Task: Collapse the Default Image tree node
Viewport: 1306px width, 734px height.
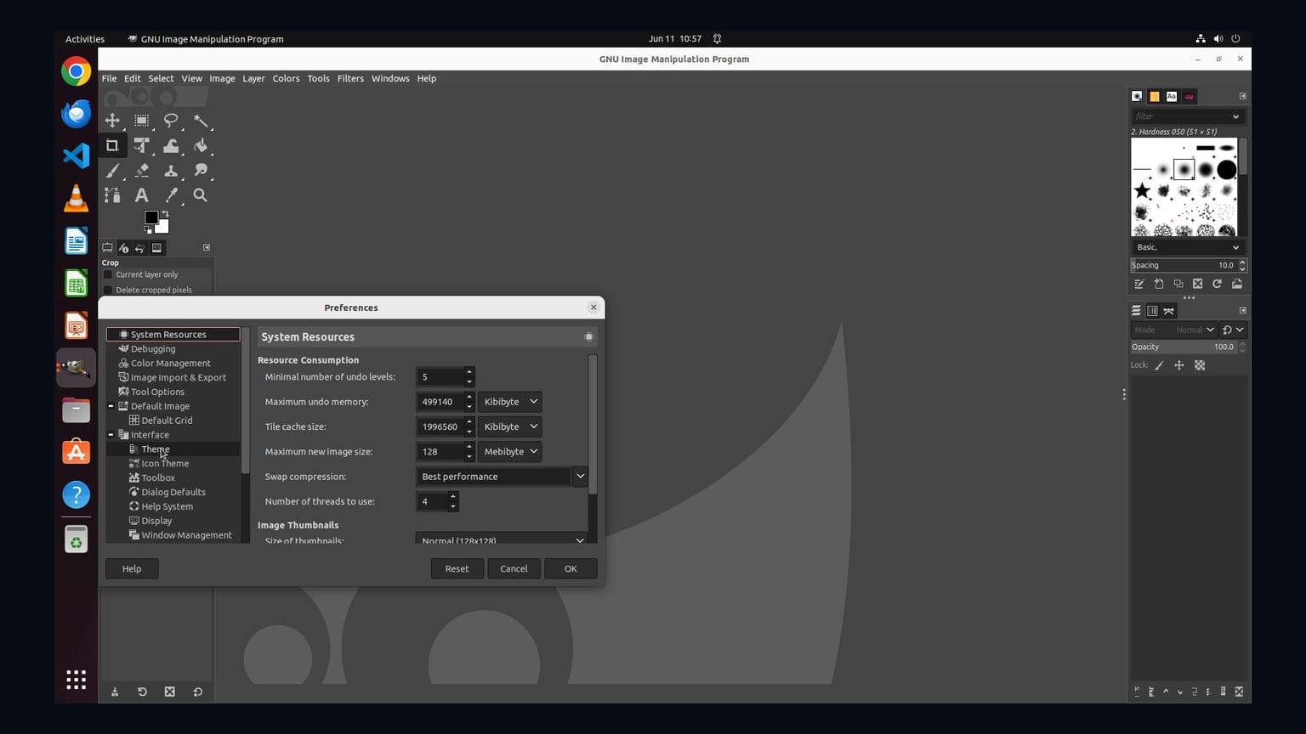Action: pyautogui.click(x=111, y=406)
